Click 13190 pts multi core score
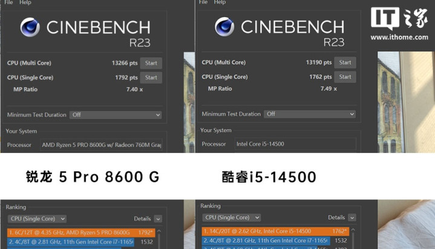The image size is (435, 249). coord(319,62)
